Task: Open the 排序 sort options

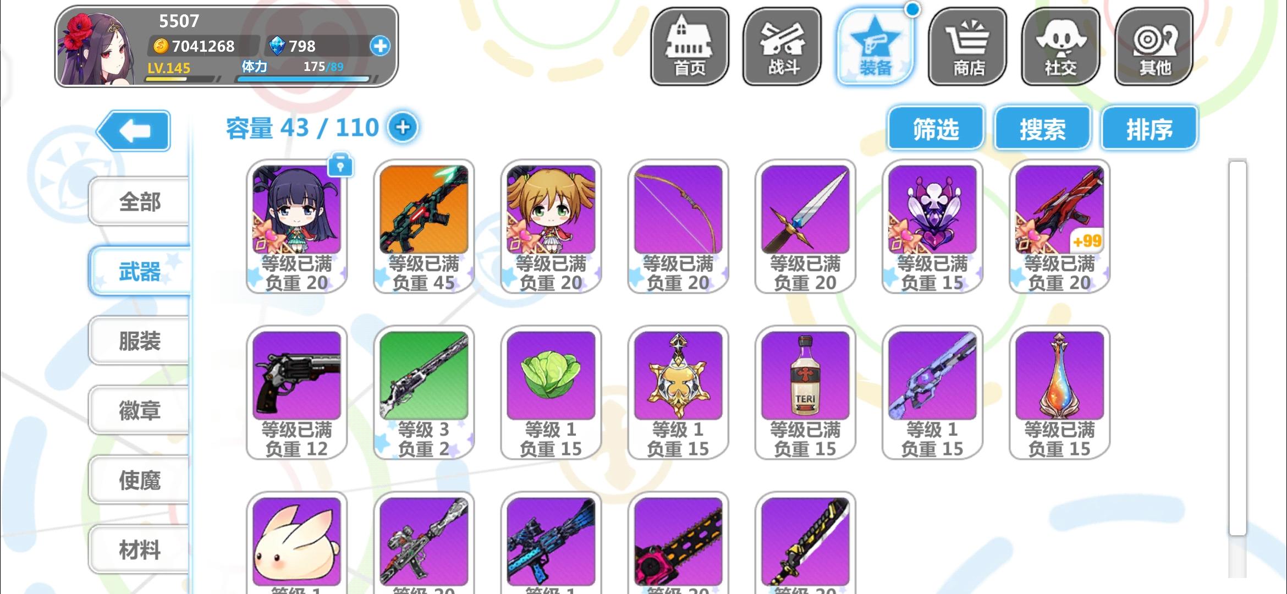Action: tap(1149, 129)
